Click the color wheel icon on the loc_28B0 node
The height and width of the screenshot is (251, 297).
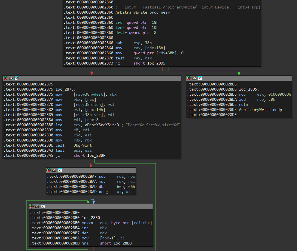[32, 207]
